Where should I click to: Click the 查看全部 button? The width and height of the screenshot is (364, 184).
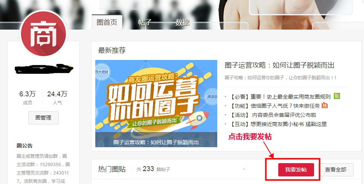336,170
